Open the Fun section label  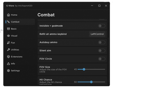[x=13, y=43]
